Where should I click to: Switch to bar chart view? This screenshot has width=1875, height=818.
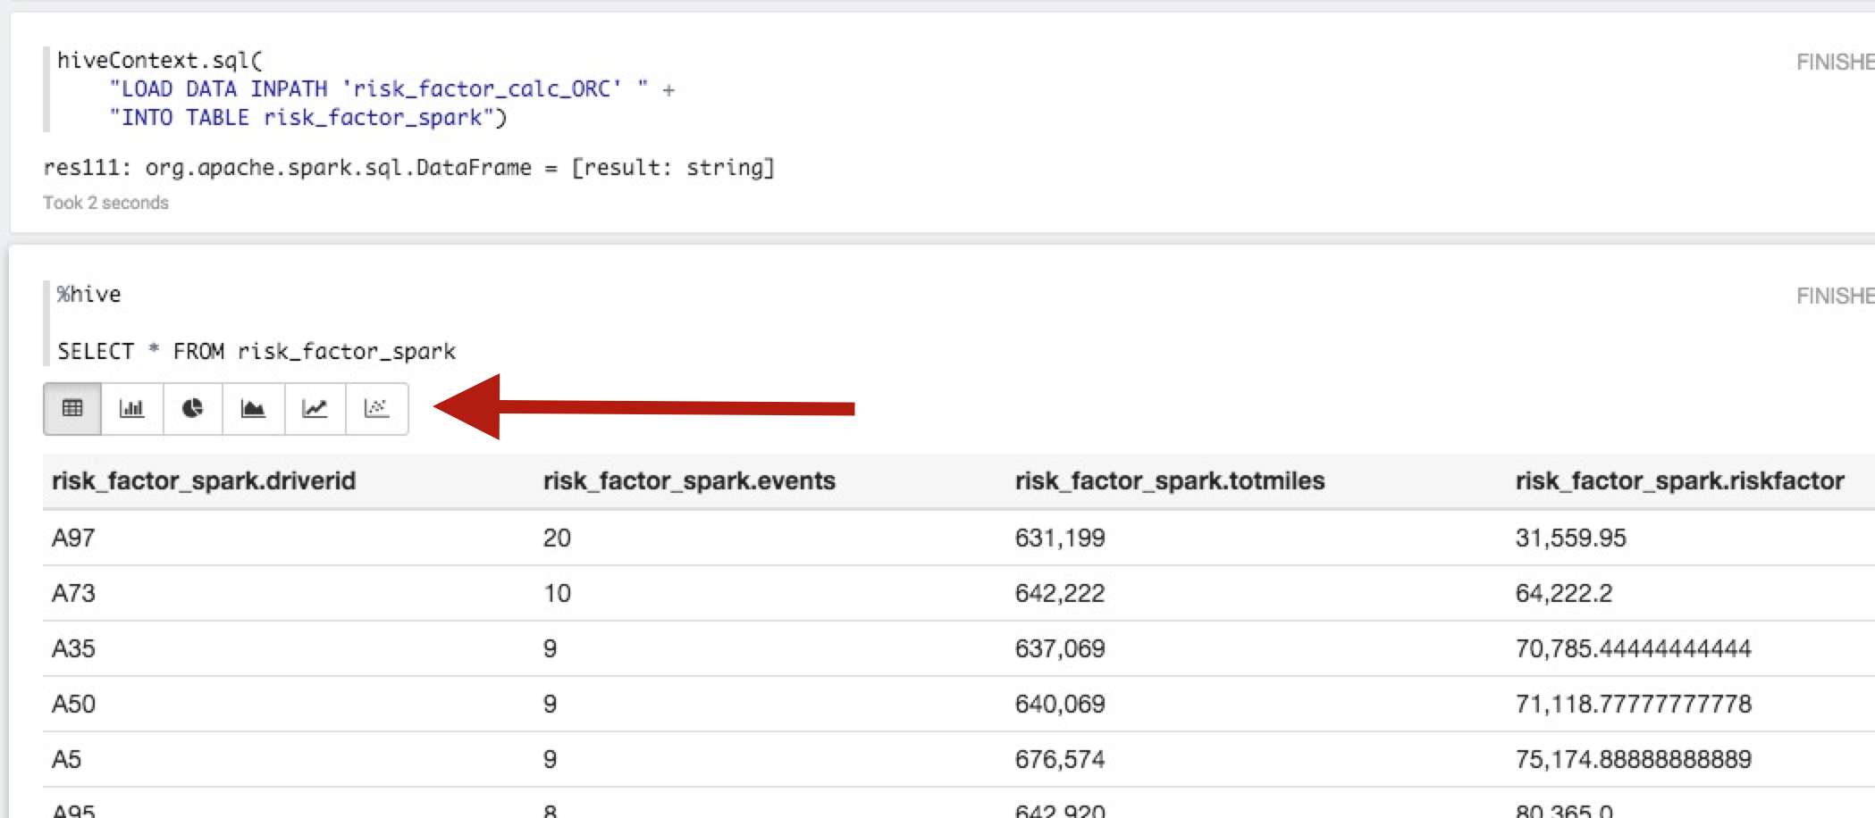(132, 409)
